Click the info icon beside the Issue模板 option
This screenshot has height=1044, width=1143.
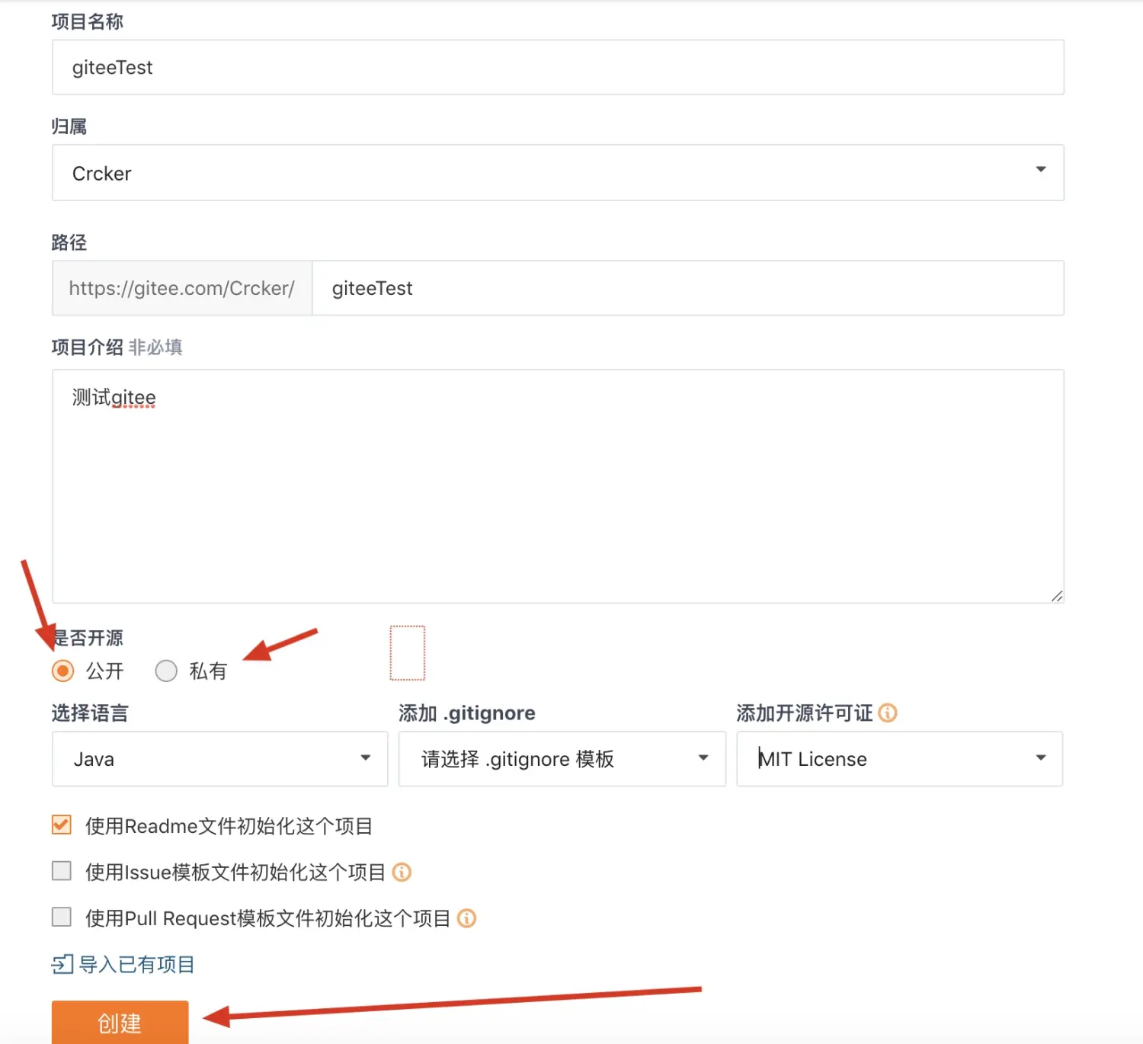pyautogui.click(x=402, y=872)
